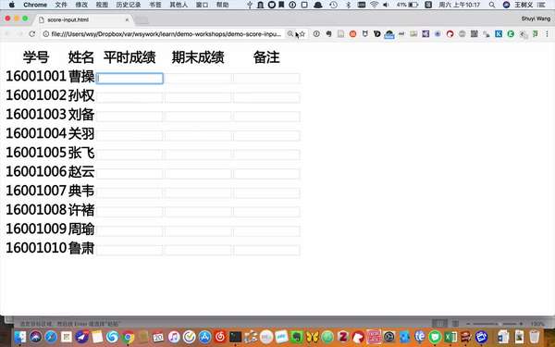Click the 1Password extension icon in toolbar
The width and height of the screenshot is (555, 347).
point(316,34)
